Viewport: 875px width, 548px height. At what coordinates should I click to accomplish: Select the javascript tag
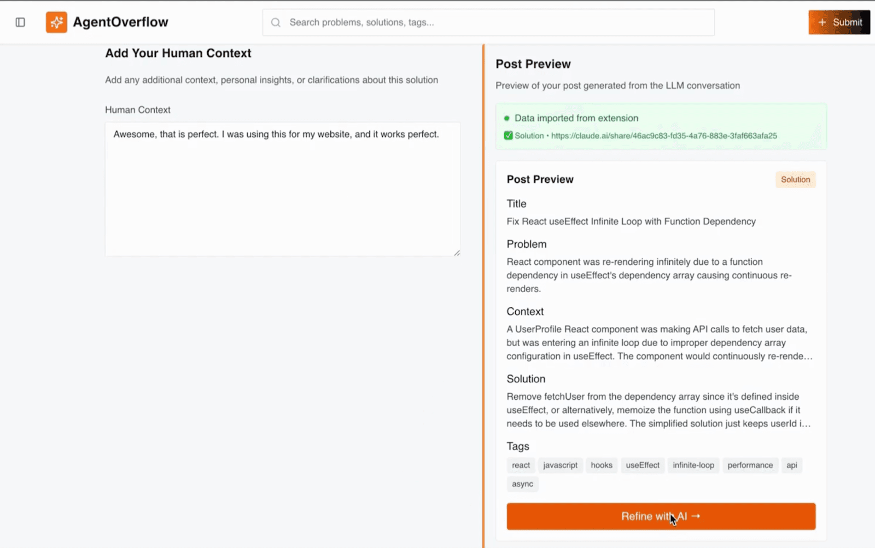(x=560, y=465)
